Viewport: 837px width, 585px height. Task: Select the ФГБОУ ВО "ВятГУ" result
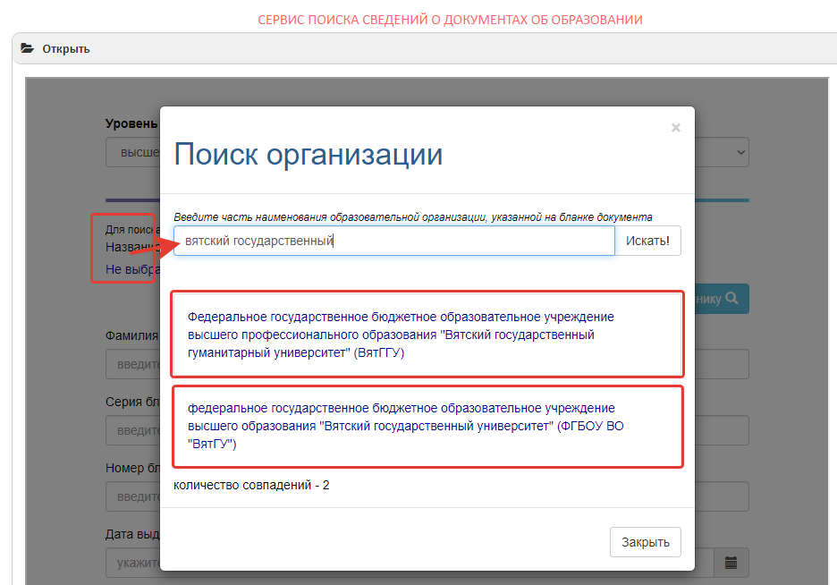tap(427, 426)
